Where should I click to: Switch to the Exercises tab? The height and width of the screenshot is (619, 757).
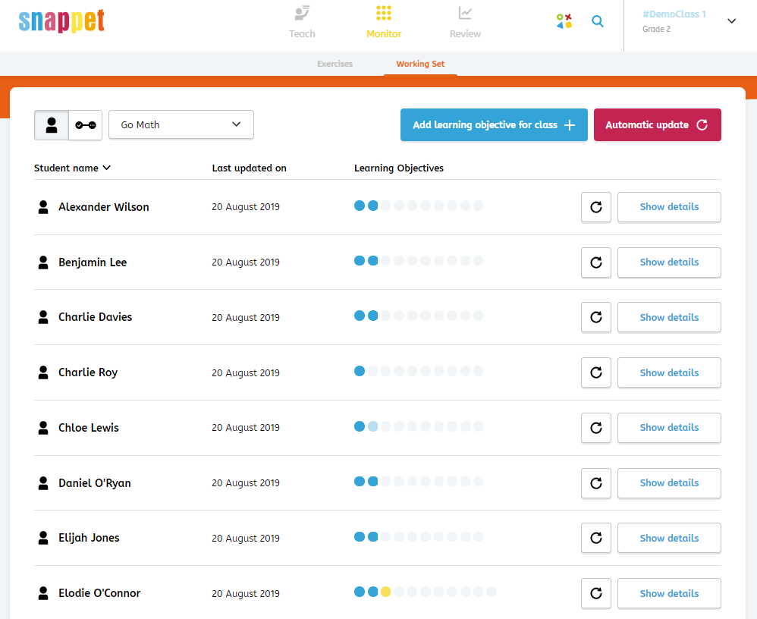335,64
